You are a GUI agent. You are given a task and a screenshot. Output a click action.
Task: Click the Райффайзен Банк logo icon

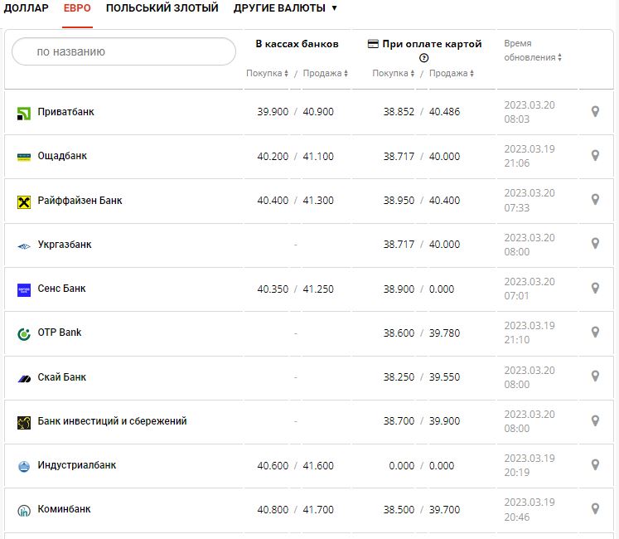point(24,202)
